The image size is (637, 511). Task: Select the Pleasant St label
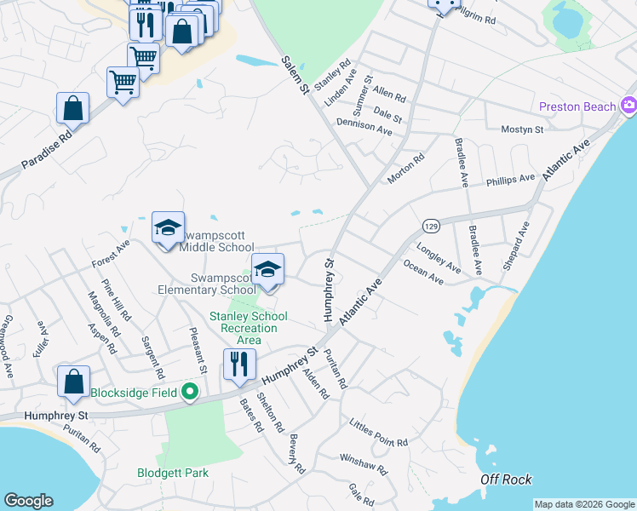pos(198,351)
